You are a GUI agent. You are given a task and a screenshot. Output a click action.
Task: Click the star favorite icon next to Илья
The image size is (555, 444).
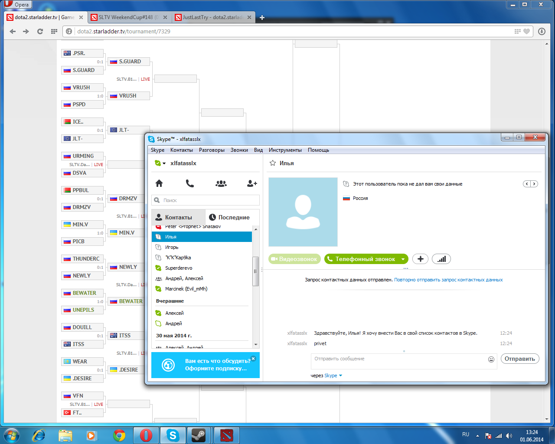[x=273, y=163]
